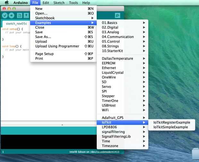Open the Arduino application menu
Viewport: 199px width, 162px height.
21,3
